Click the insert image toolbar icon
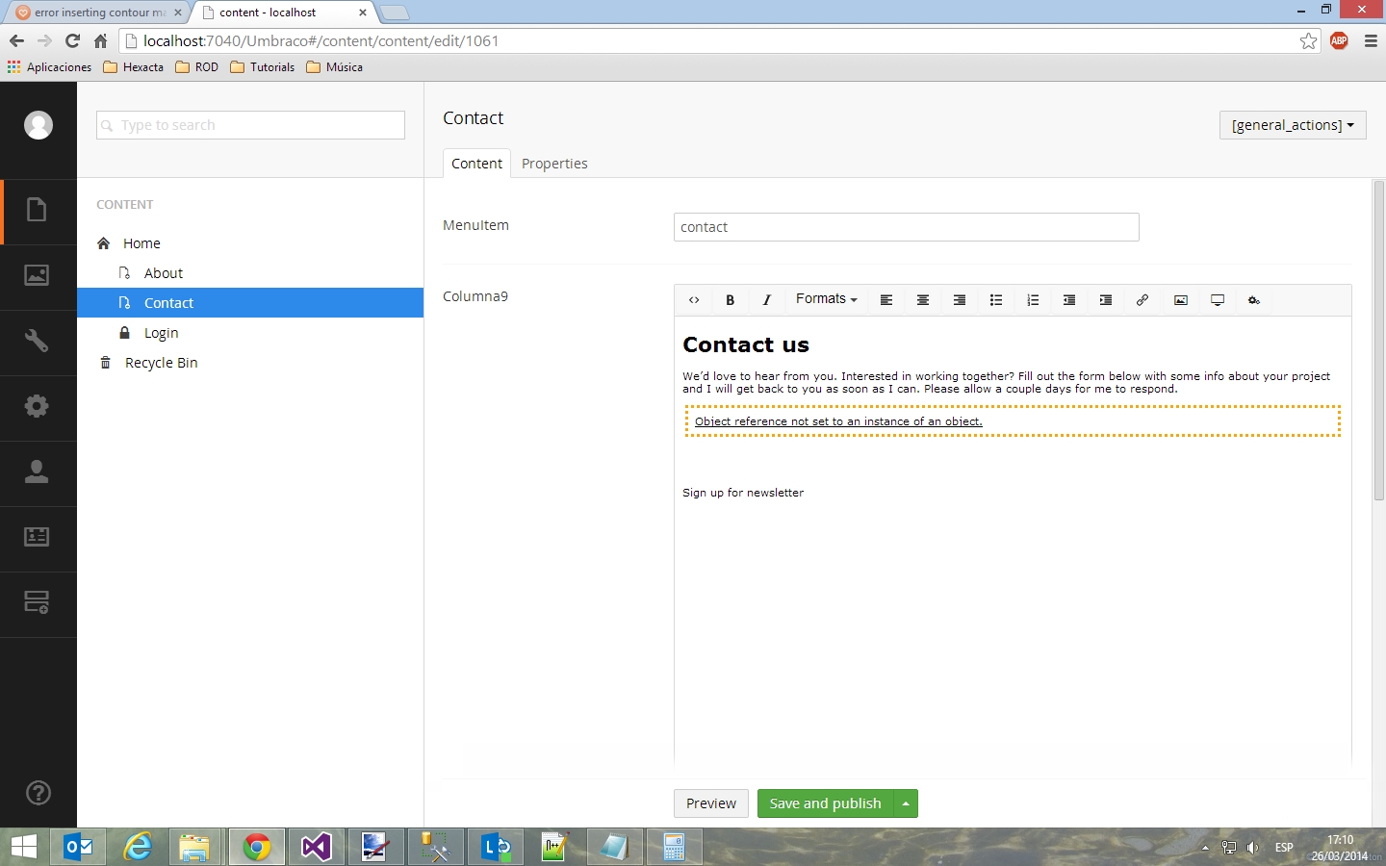The image size is (1386, 866). tap(1180, 300)
